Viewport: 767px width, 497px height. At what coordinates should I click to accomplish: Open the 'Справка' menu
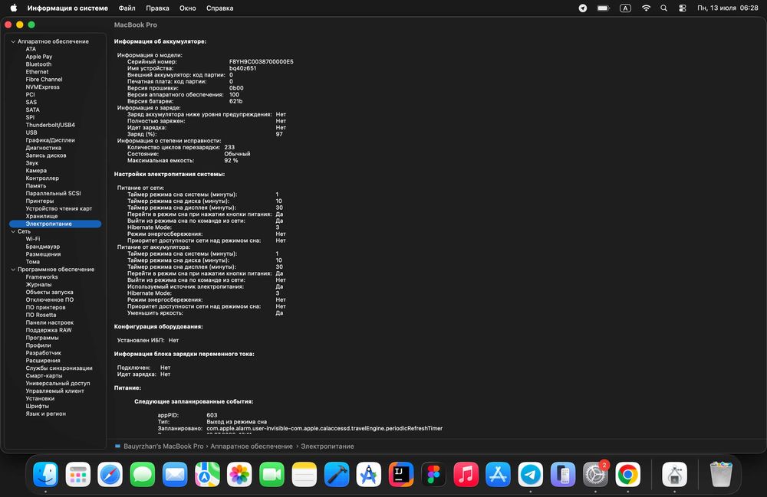[x=219, y=8]
